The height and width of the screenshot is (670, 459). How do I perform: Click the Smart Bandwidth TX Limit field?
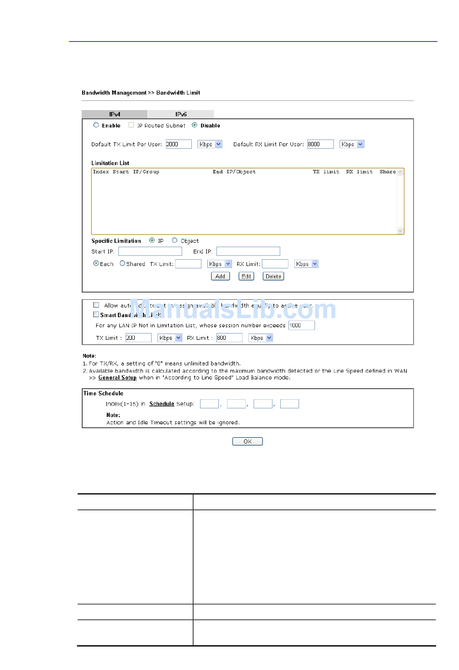[139, 338]
